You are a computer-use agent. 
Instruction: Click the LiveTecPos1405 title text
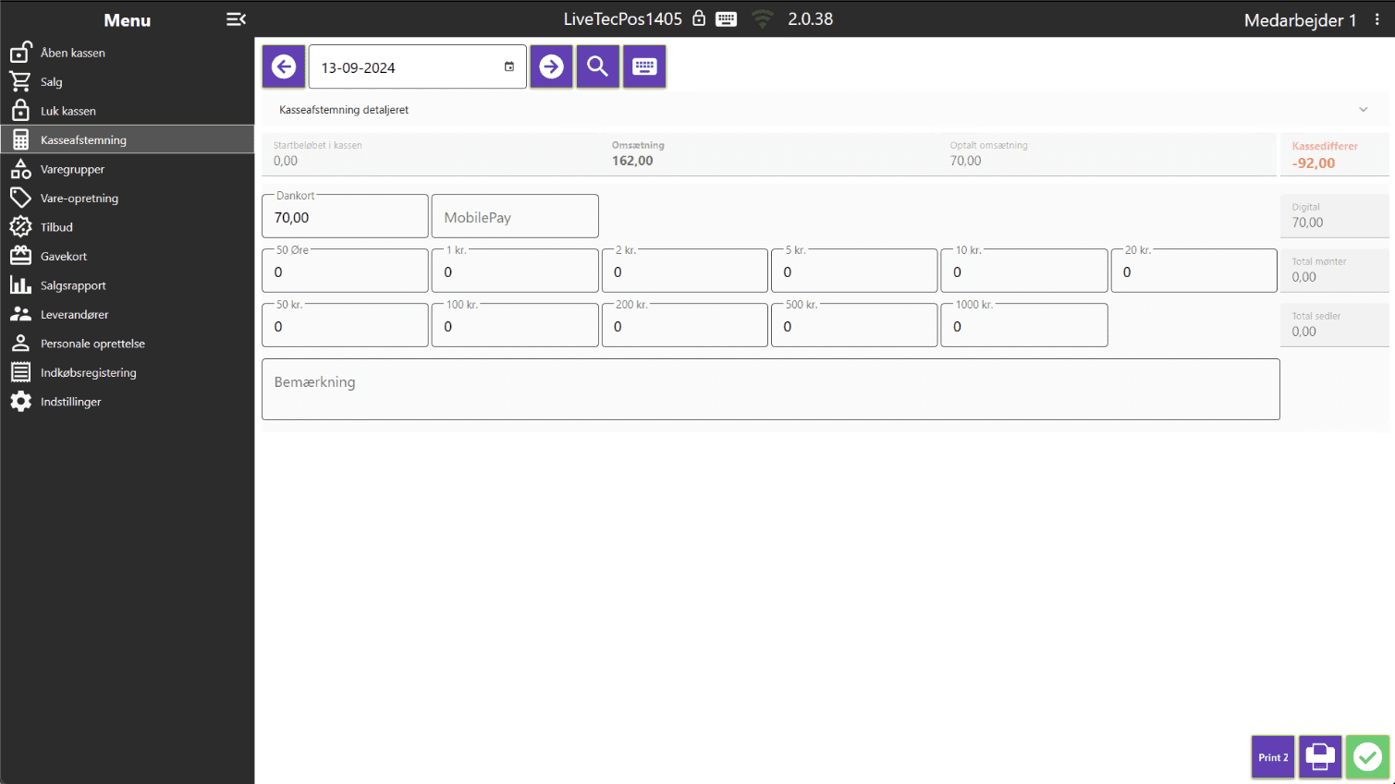[623, 19]
